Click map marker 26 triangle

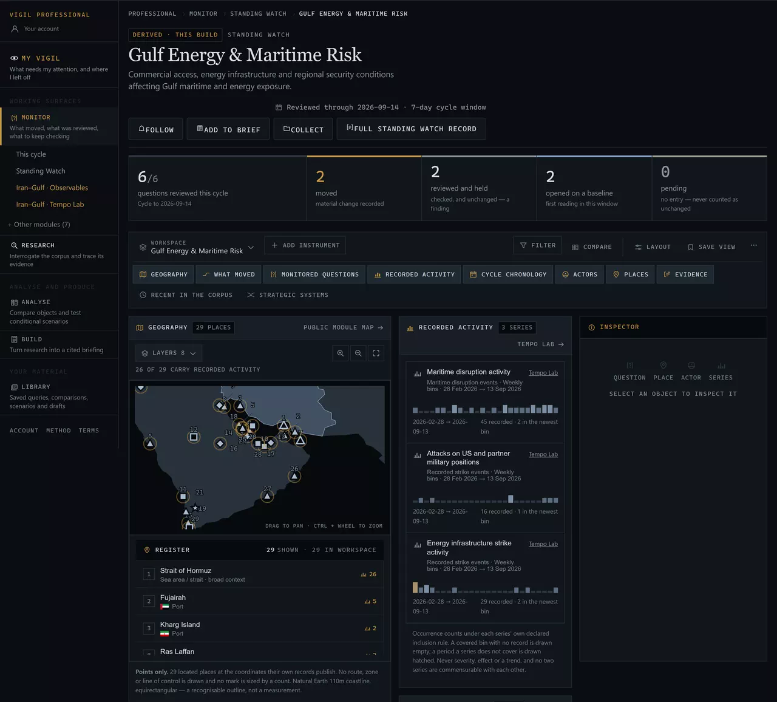pyautogui.click(x=294, y=476)
